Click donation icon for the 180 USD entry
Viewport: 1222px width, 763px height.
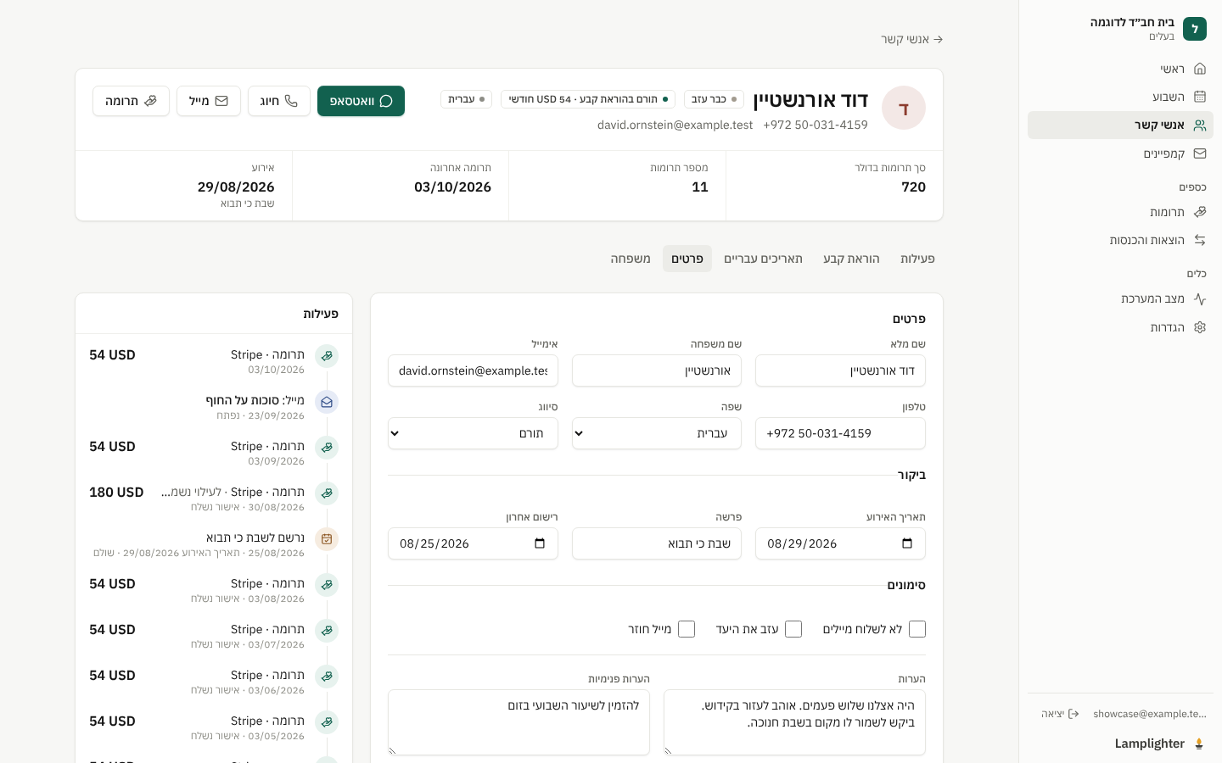(327, 493)
